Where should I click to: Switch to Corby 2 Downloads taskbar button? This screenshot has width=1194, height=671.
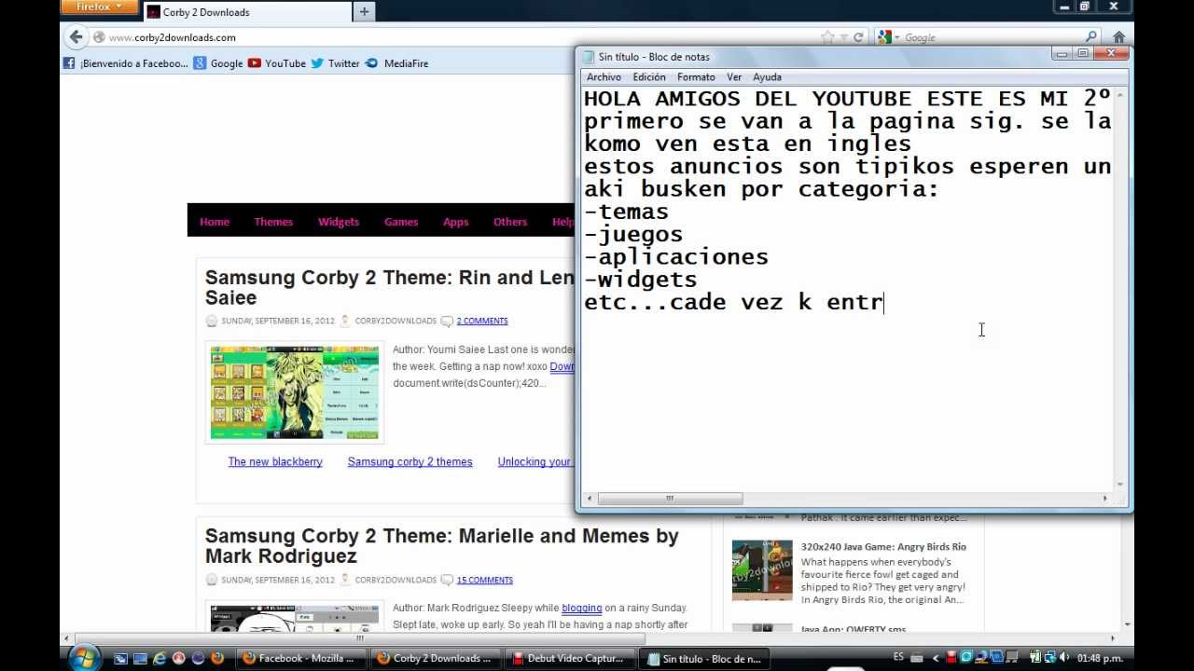coord(435,658)
